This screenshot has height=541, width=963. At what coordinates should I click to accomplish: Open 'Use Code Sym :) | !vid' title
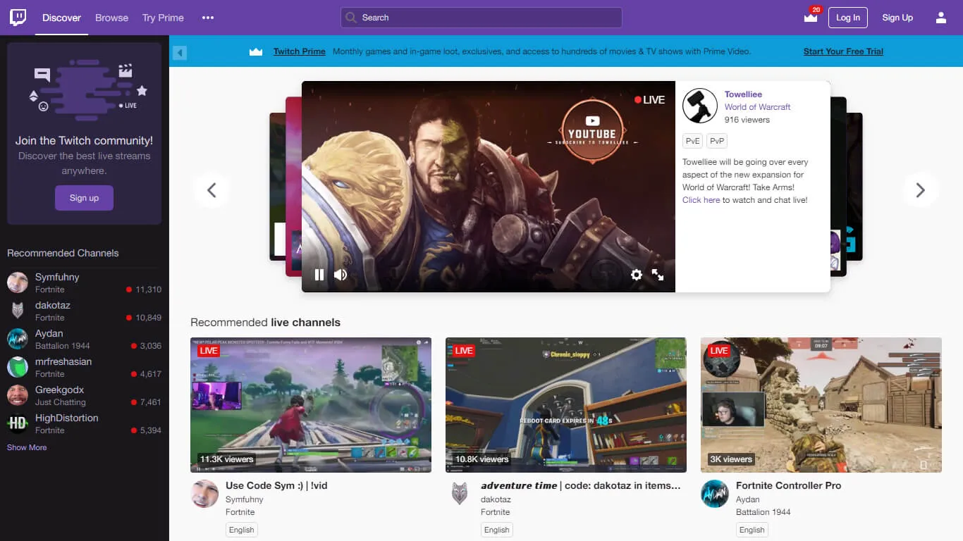point(276,485)
